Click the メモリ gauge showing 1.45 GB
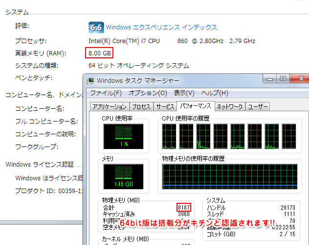Image resolution: width=309 pixels, height=245 pixels. click(x=123, y=177)
